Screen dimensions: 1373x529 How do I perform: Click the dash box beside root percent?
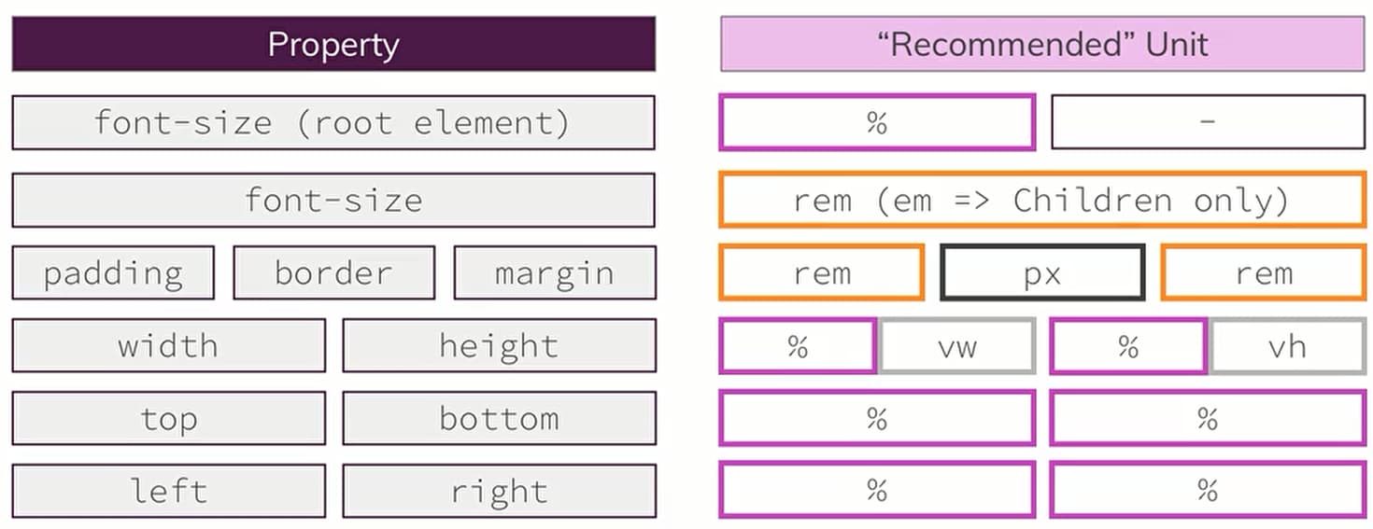pyautogui.click(x=1208, y=122)
